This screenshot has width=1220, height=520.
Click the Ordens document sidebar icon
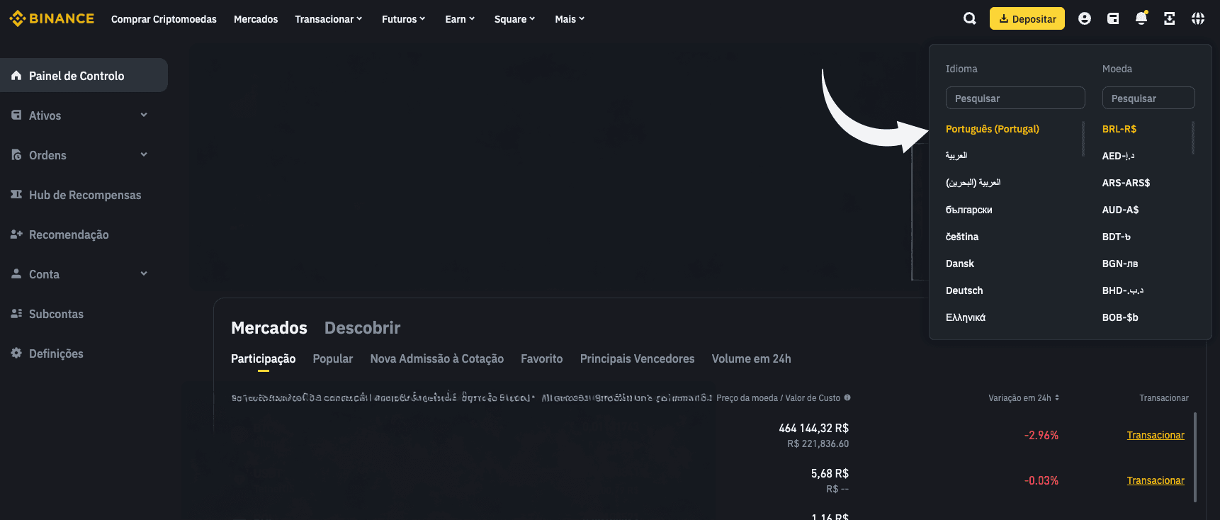pos(16,154)
